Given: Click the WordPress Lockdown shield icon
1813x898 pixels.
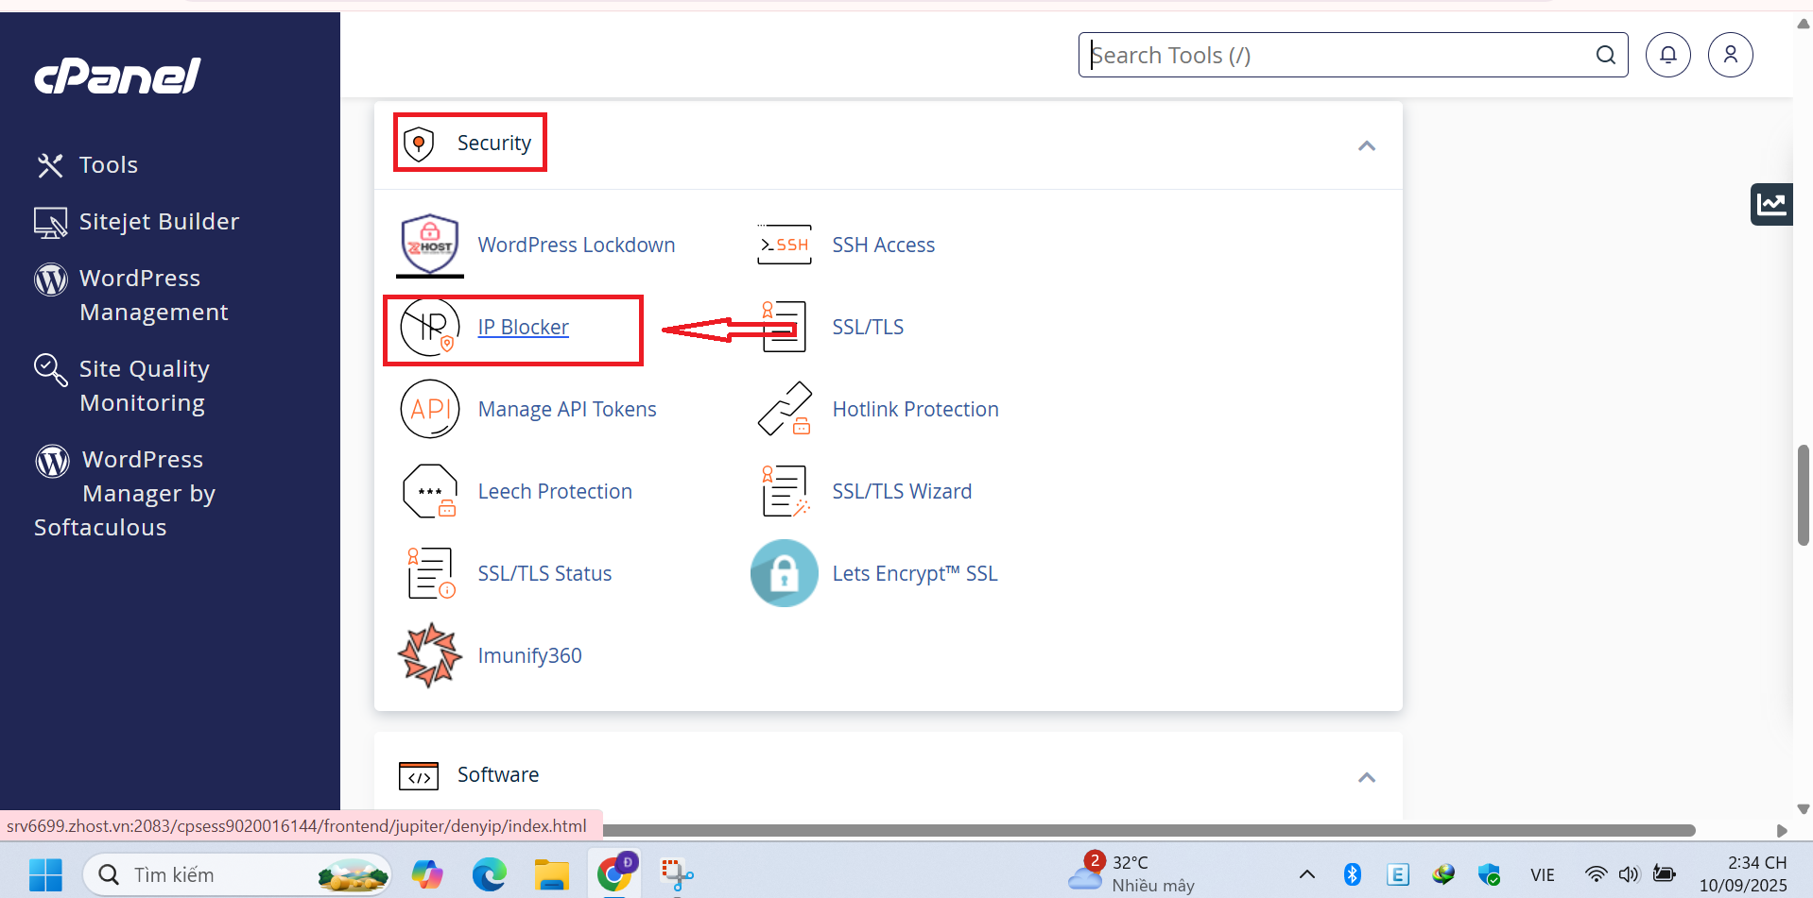Looking at the screenshot, I should [x=430, y=245].
